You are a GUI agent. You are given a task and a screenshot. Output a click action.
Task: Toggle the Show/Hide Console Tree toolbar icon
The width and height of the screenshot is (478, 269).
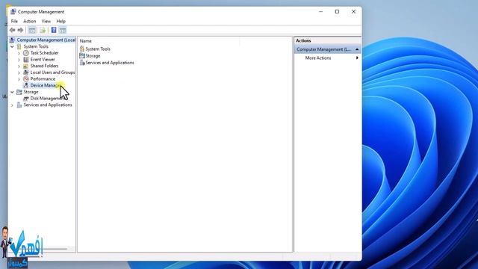point(31,30)
